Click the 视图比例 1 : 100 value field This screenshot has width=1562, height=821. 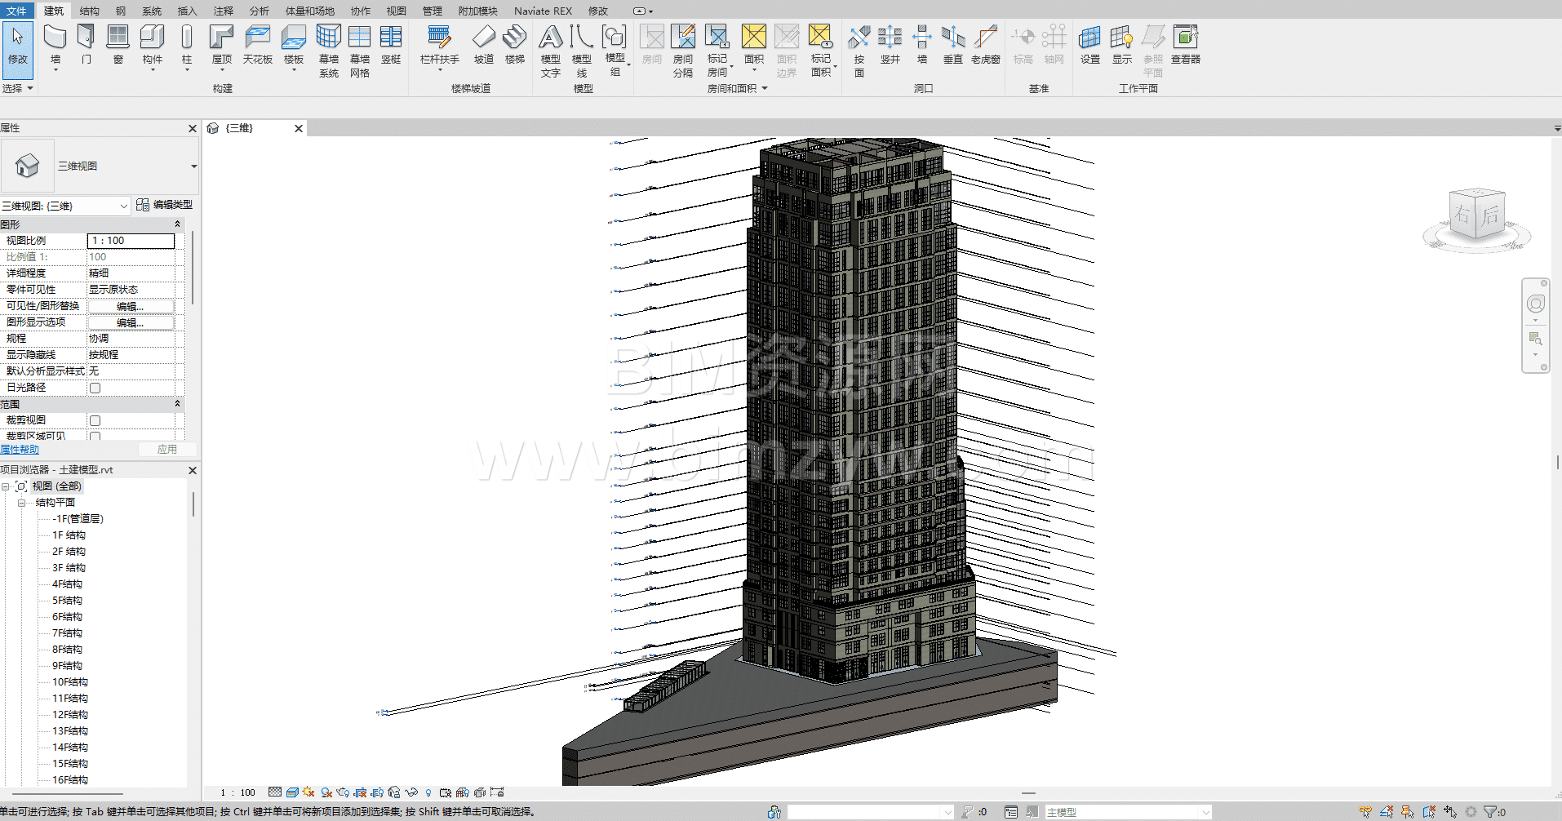pos(131,241)
